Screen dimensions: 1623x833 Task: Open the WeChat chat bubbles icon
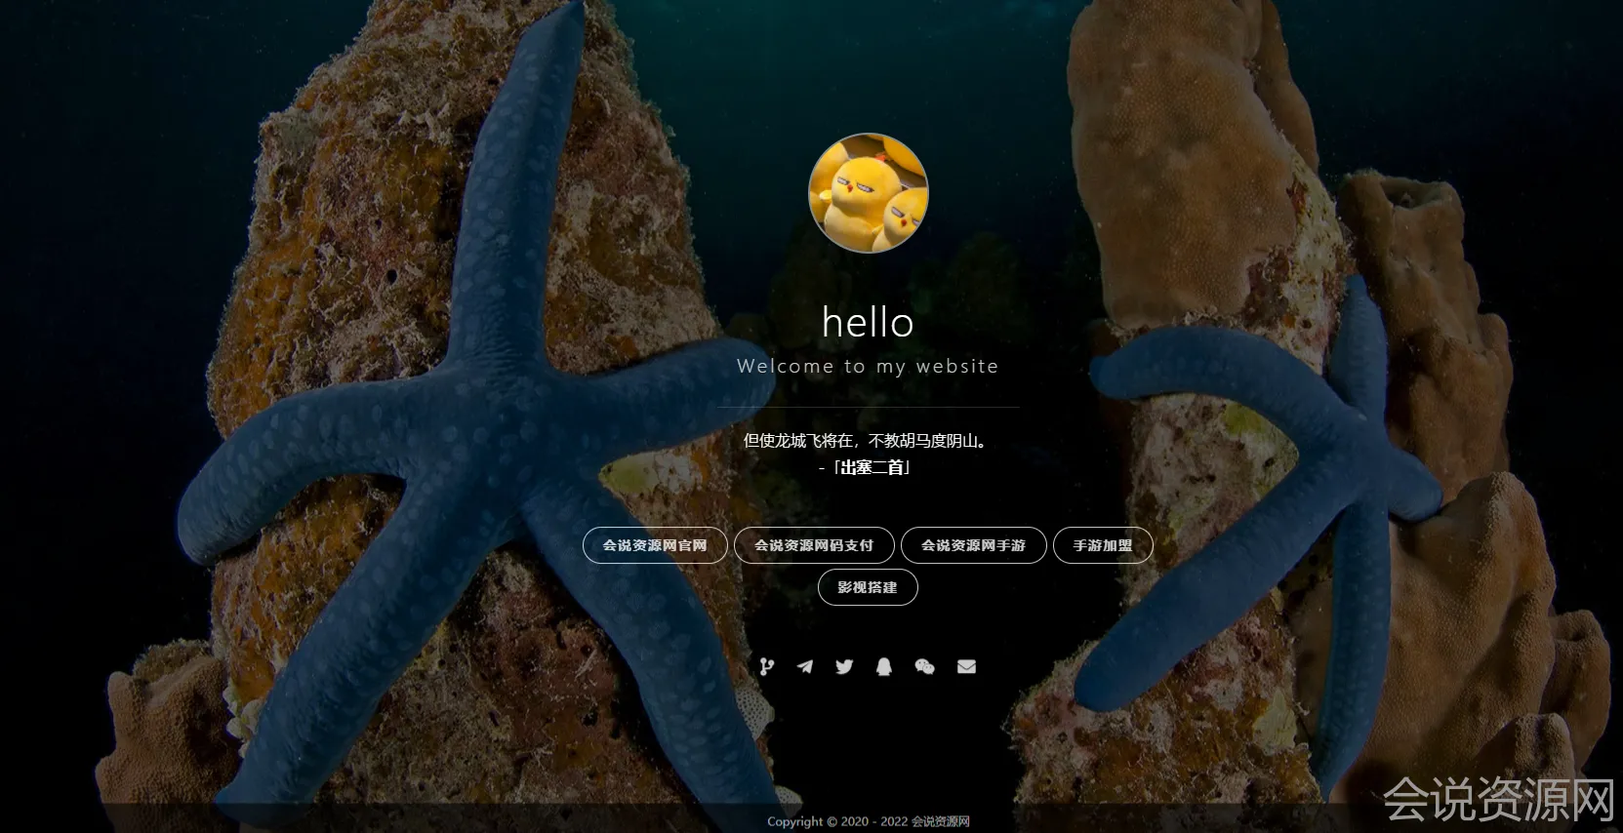(x=924, y=666)
